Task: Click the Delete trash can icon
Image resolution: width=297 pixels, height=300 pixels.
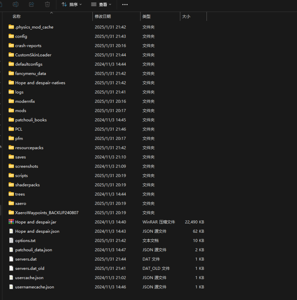Action: pos(47,4)
